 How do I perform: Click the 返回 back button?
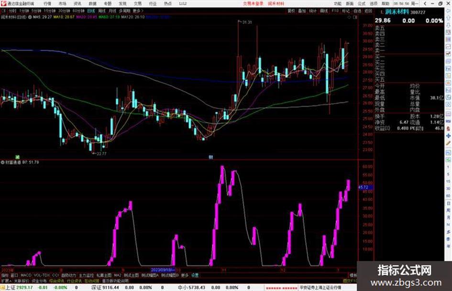pyautogui.click(x=368, y=11)
